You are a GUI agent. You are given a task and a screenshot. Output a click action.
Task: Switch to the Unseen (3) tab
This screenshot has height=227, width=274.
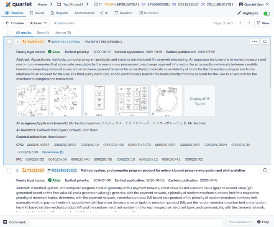[62, 33]
